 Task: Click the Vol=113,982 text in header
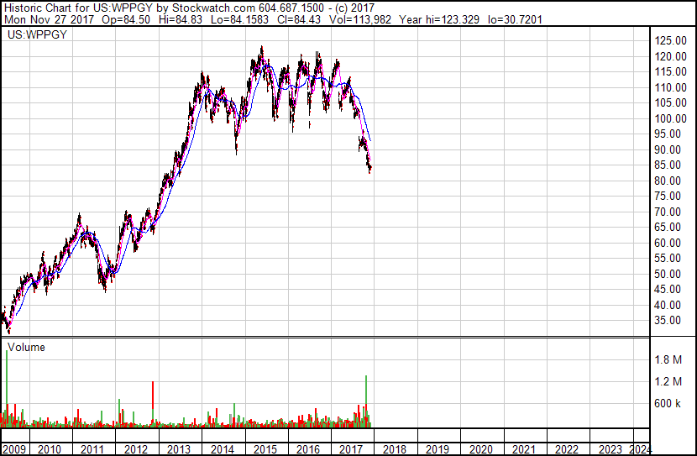pos(360,19)
